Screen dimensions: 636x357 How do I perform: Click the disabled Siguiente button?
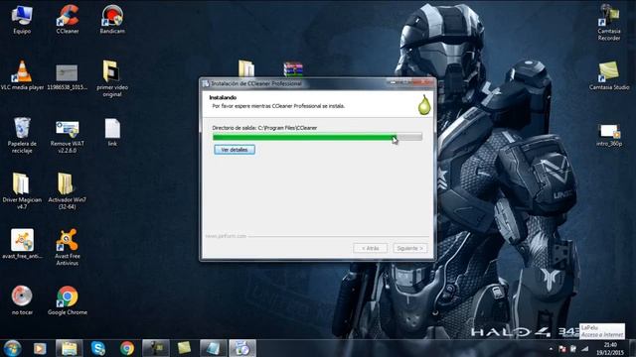pos(410,248)
